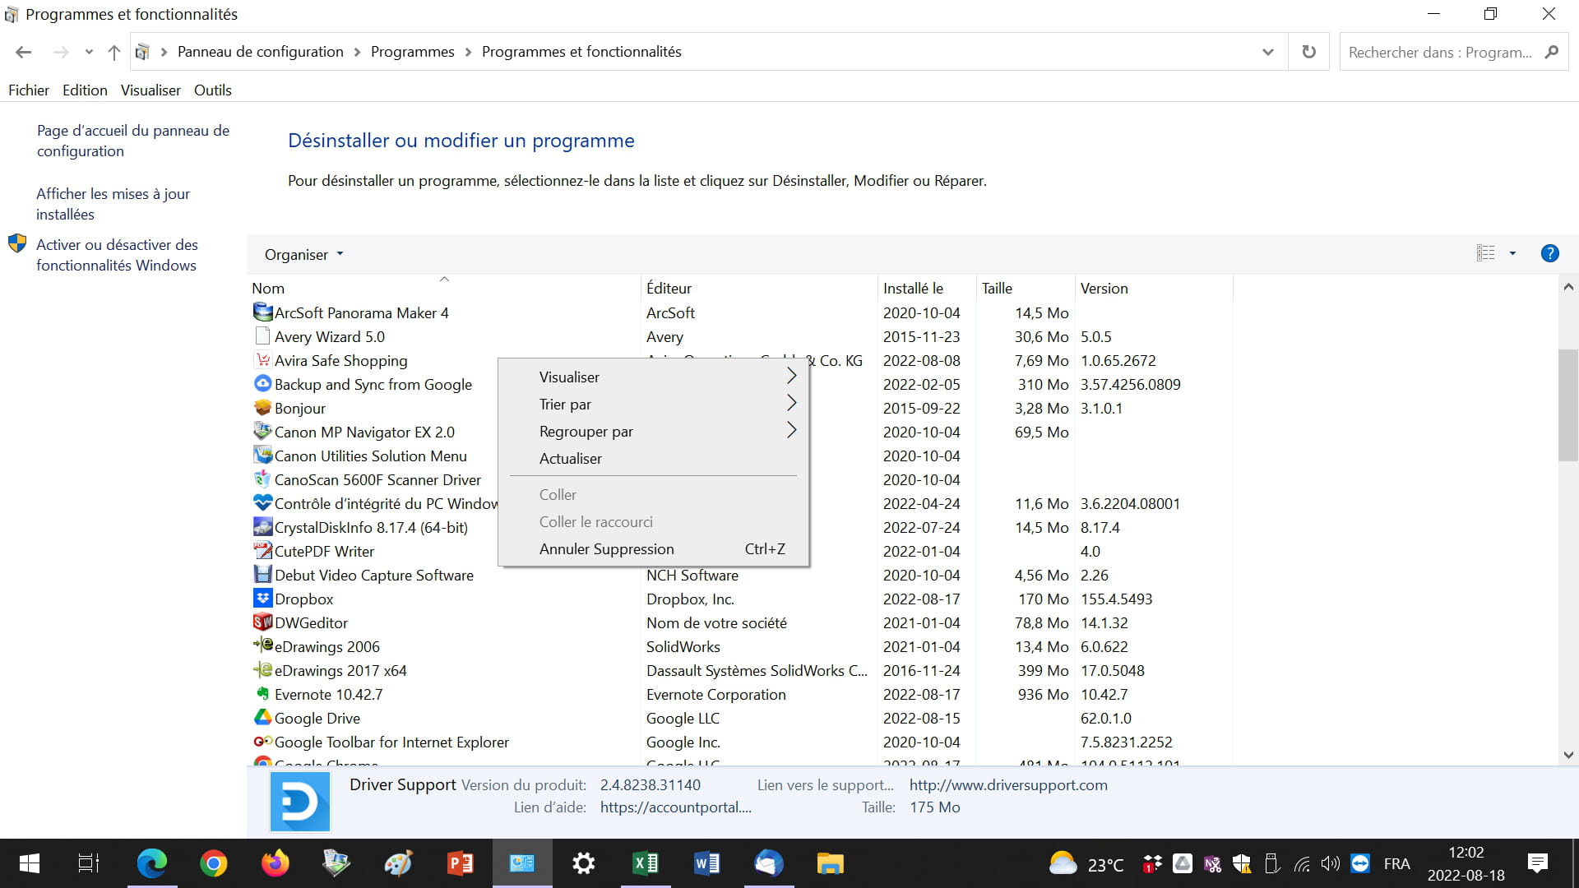1579x888 pixels.
Task: Click the refresh button in address bar
Action: click(1308, 52)
